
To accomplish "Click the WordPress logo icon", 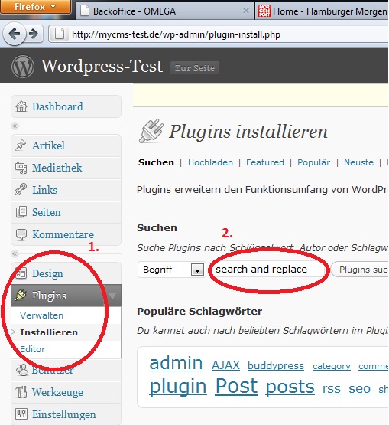I will 23,67.
